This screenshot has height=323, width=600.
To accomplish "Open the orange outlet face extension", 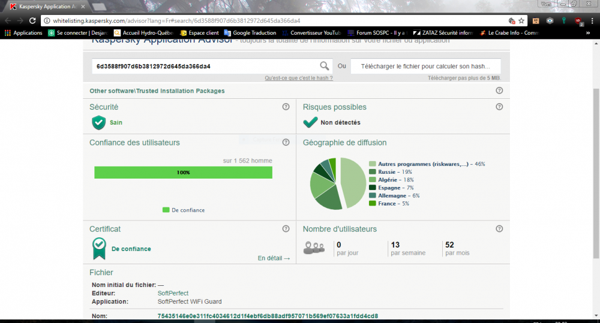I will (536, 20).
